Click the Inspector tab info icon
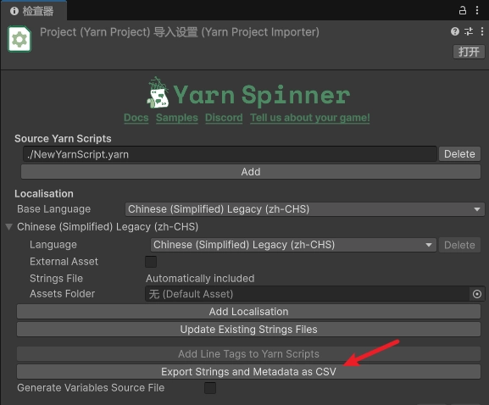 (x=14, y=11)
